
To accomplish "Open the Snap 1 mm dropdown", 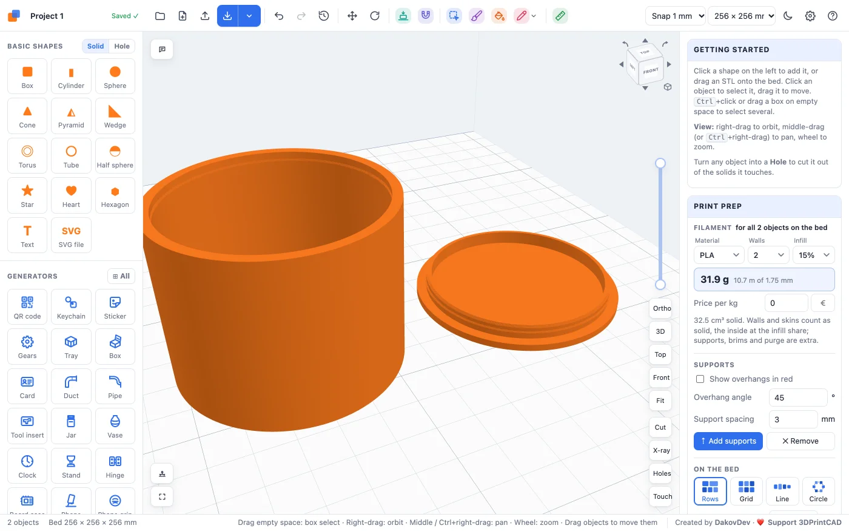I will (676, 16).
